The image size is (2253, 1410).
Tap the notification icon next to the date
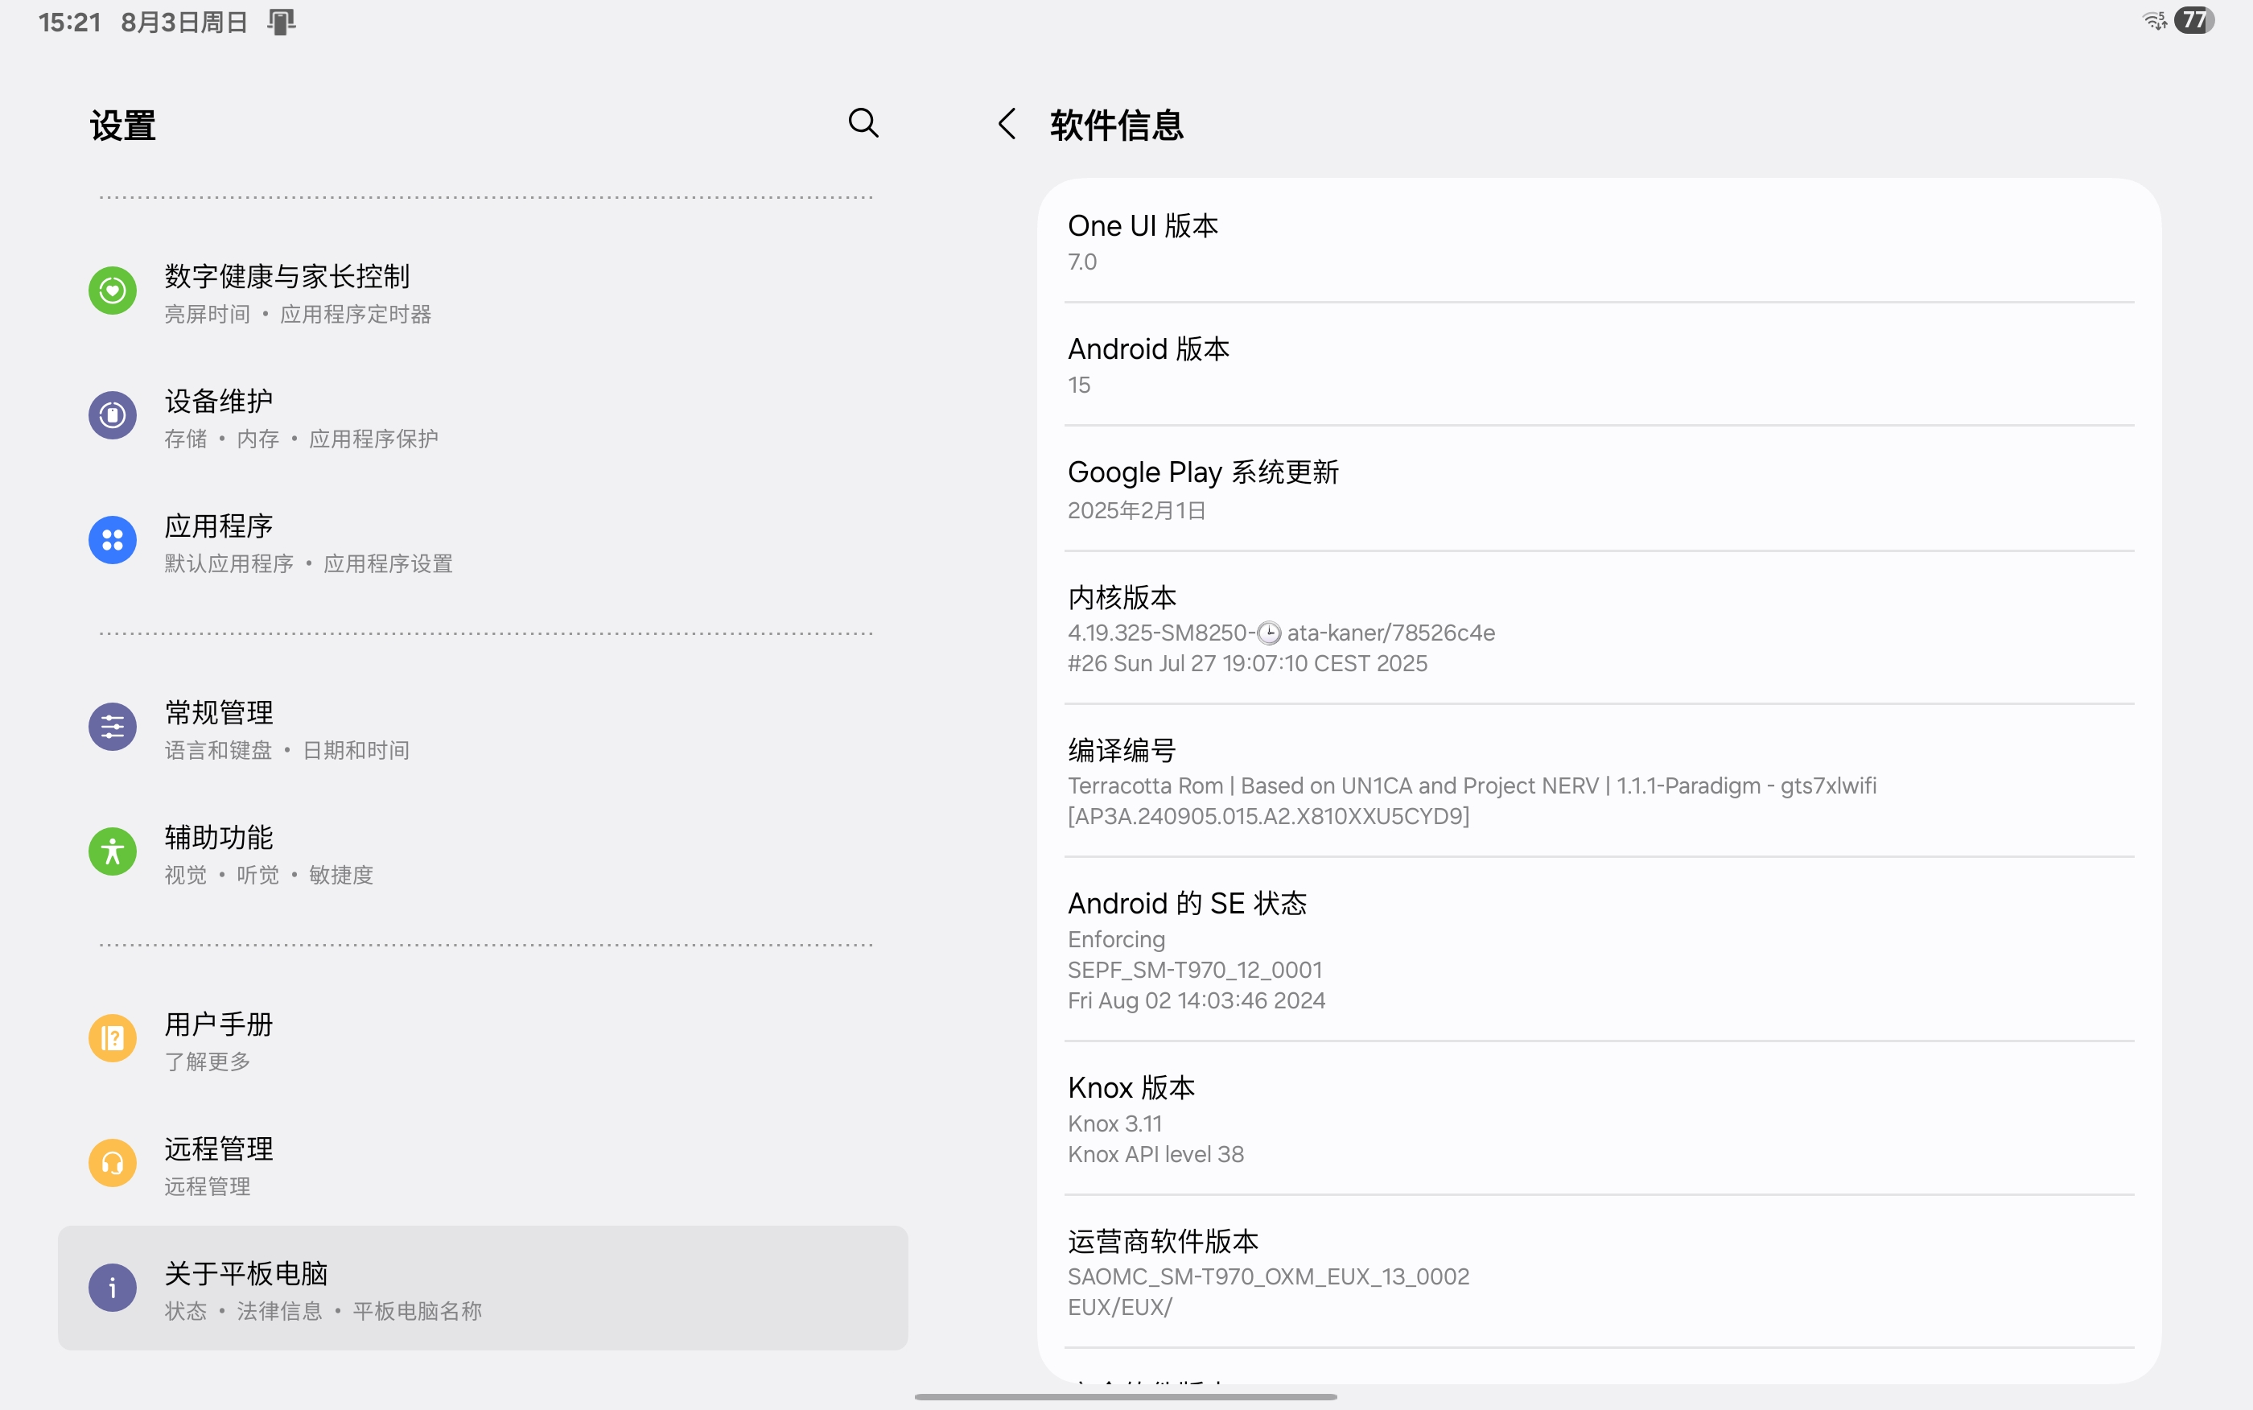click(281, 22)
